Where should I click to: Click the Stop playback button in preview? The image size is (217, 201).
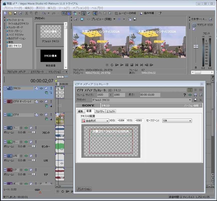(x=132, y=65)
